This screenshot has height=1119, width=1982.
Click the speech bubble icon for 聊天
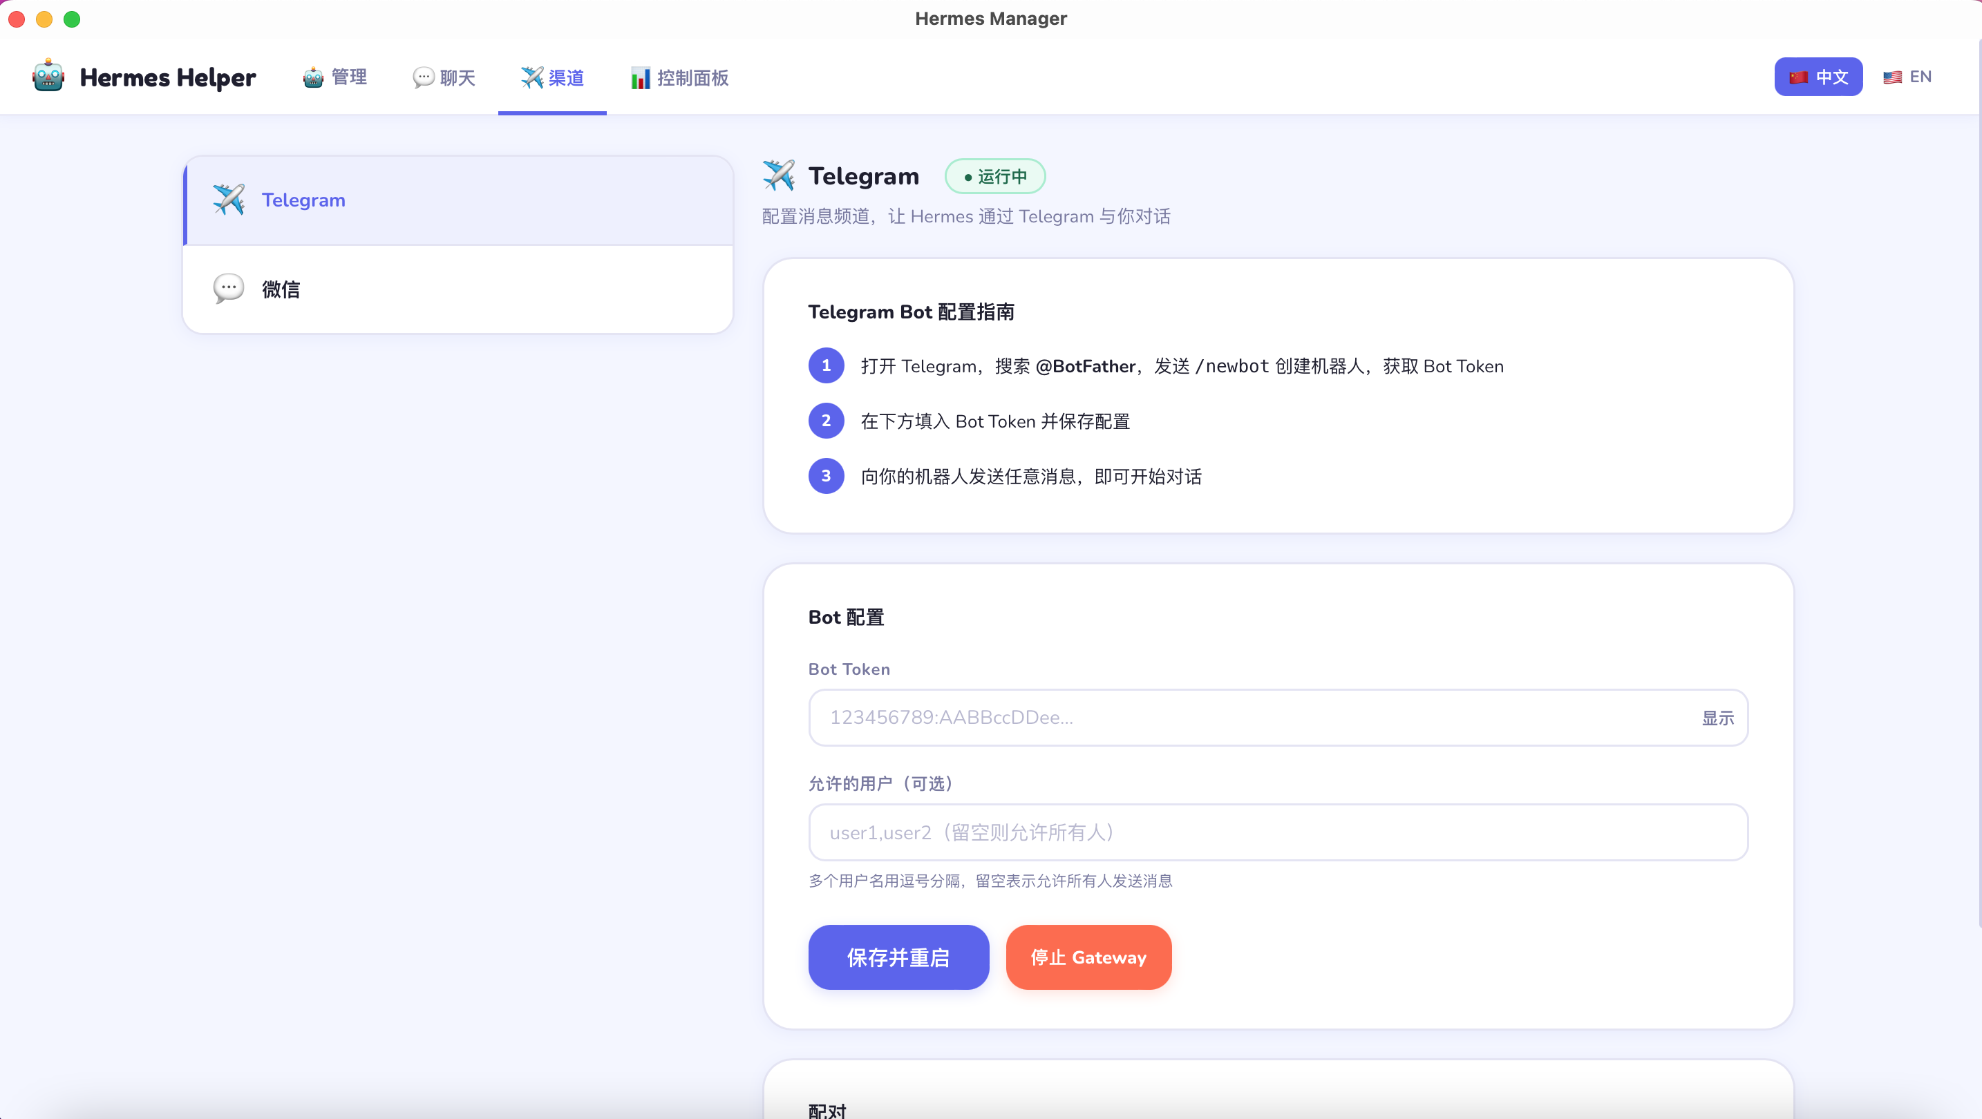point(422,77)
